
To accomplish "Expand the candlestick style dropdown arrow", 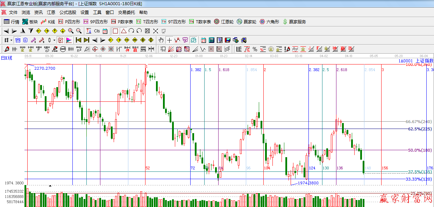I will [x=54, y=40].
